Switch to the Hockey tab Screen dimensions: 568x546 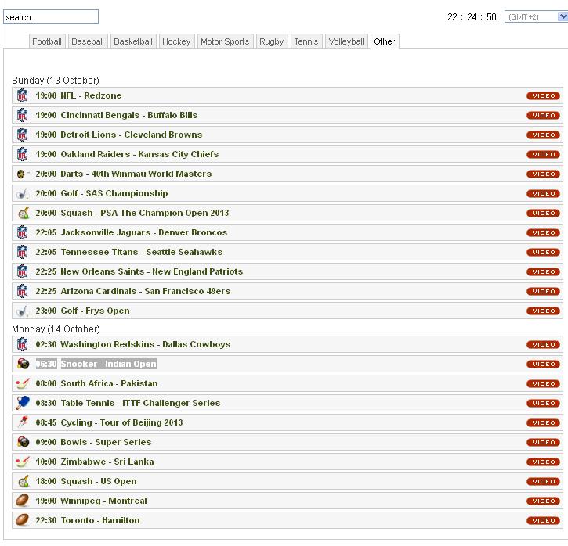point(176,41)
